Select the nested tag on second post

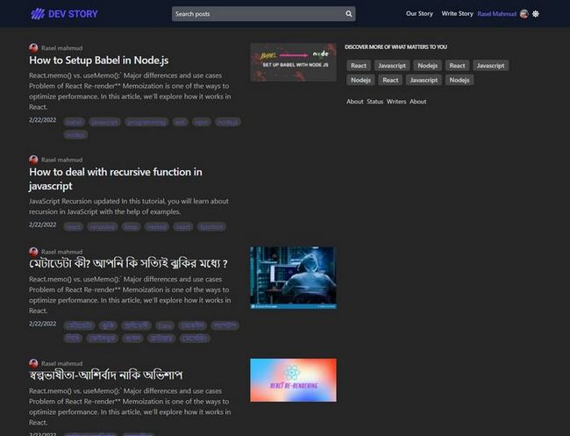157,227
